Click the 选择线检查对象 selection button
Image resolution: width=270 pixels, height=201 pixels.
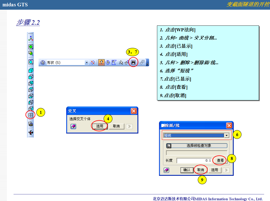(197, 146)
